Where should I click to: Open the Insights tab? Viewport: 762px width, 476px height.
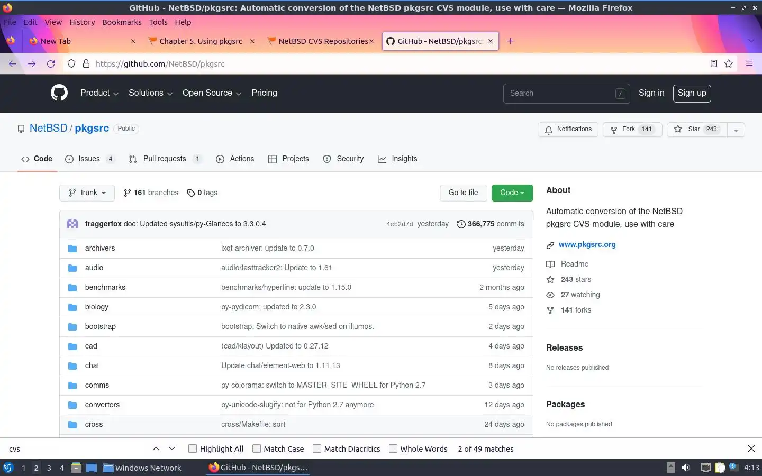(397, 159)
